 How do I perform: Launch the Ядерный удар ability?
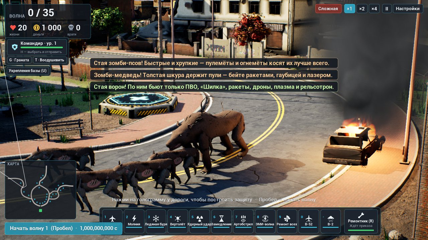(x=200, y=221)
